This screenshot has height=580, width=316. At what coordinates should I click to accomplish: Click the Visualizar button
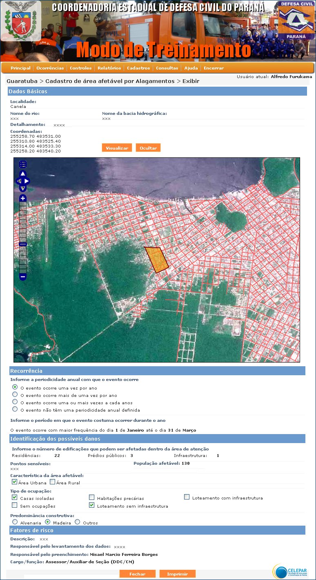(x=117, y=148)
